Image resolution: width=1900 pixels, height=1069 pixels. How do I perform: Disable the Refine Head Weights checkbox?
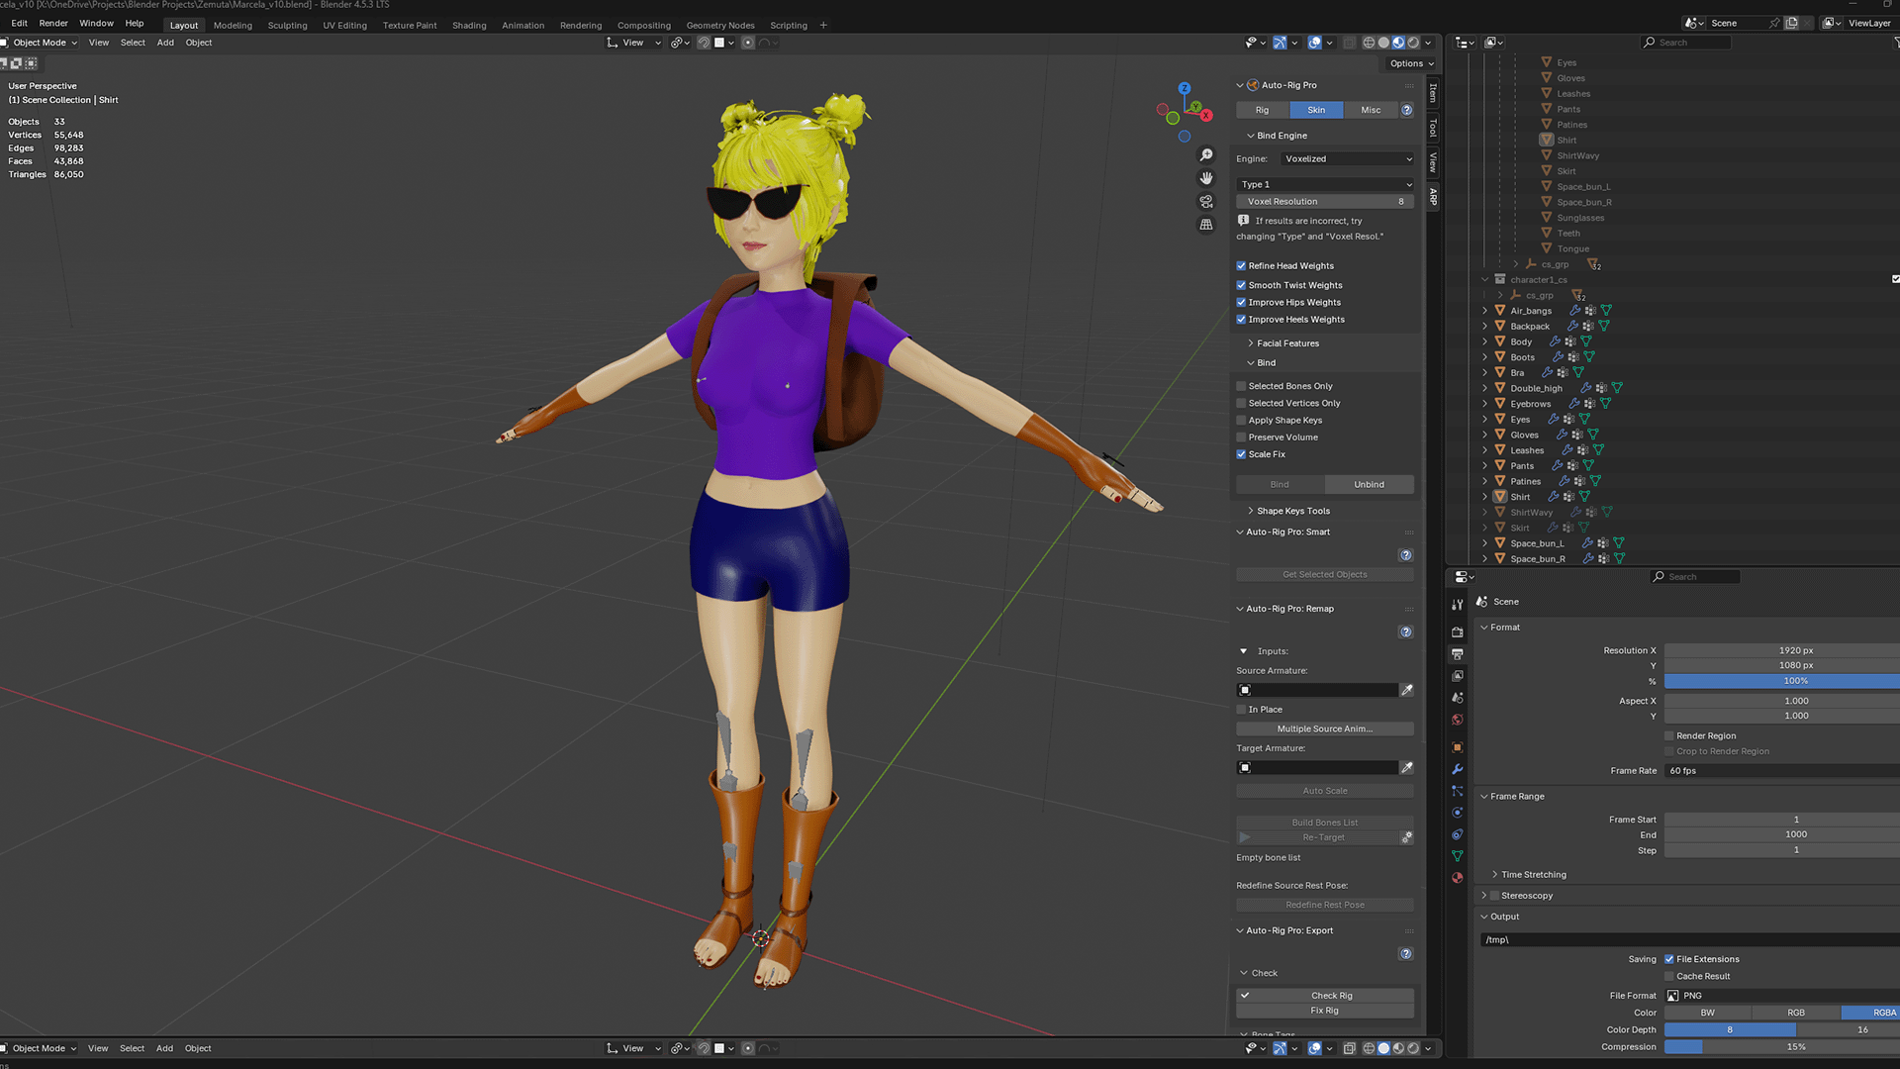(1242, 265)
